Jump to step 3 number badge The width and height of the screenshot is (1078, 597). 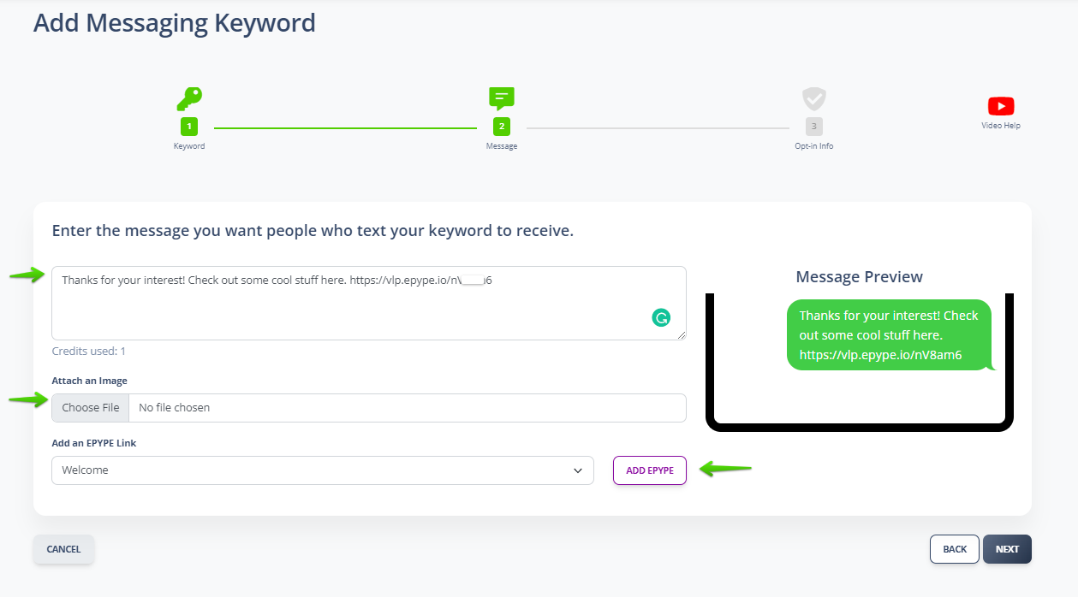pyautogui.click(x=814, y=127)
